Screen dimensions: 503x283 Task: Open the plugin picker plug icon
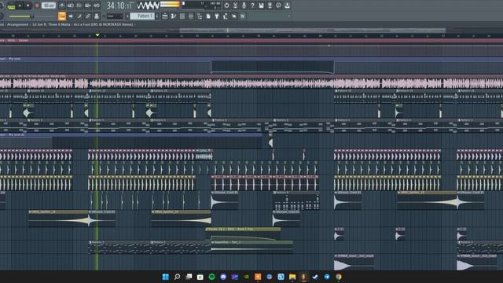217,16
